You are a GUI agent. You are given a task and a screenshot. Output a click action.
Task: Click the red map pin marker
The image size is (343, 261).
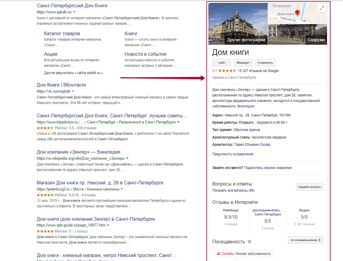click(297, 13)
